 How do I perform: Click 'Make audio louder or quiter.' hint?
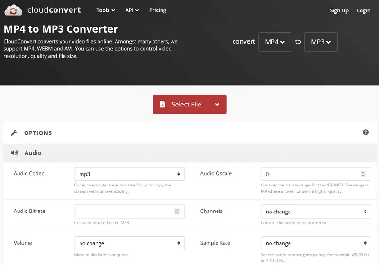click(x=101, y=255)
